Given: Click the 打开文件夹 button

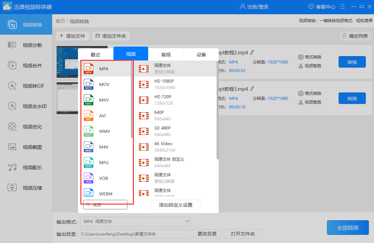Looking at the screenshot, I should [x=243, y=234].
